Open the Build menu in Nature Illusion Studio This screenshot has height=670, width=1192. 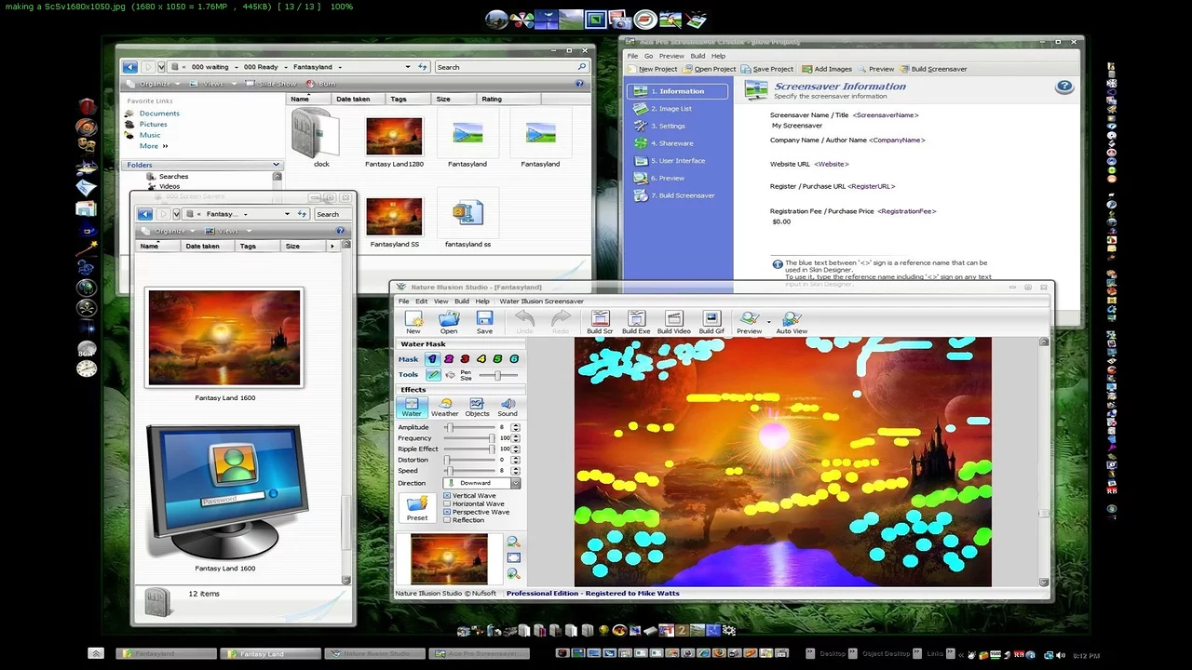pyautogui.click(x=461, y=301)
